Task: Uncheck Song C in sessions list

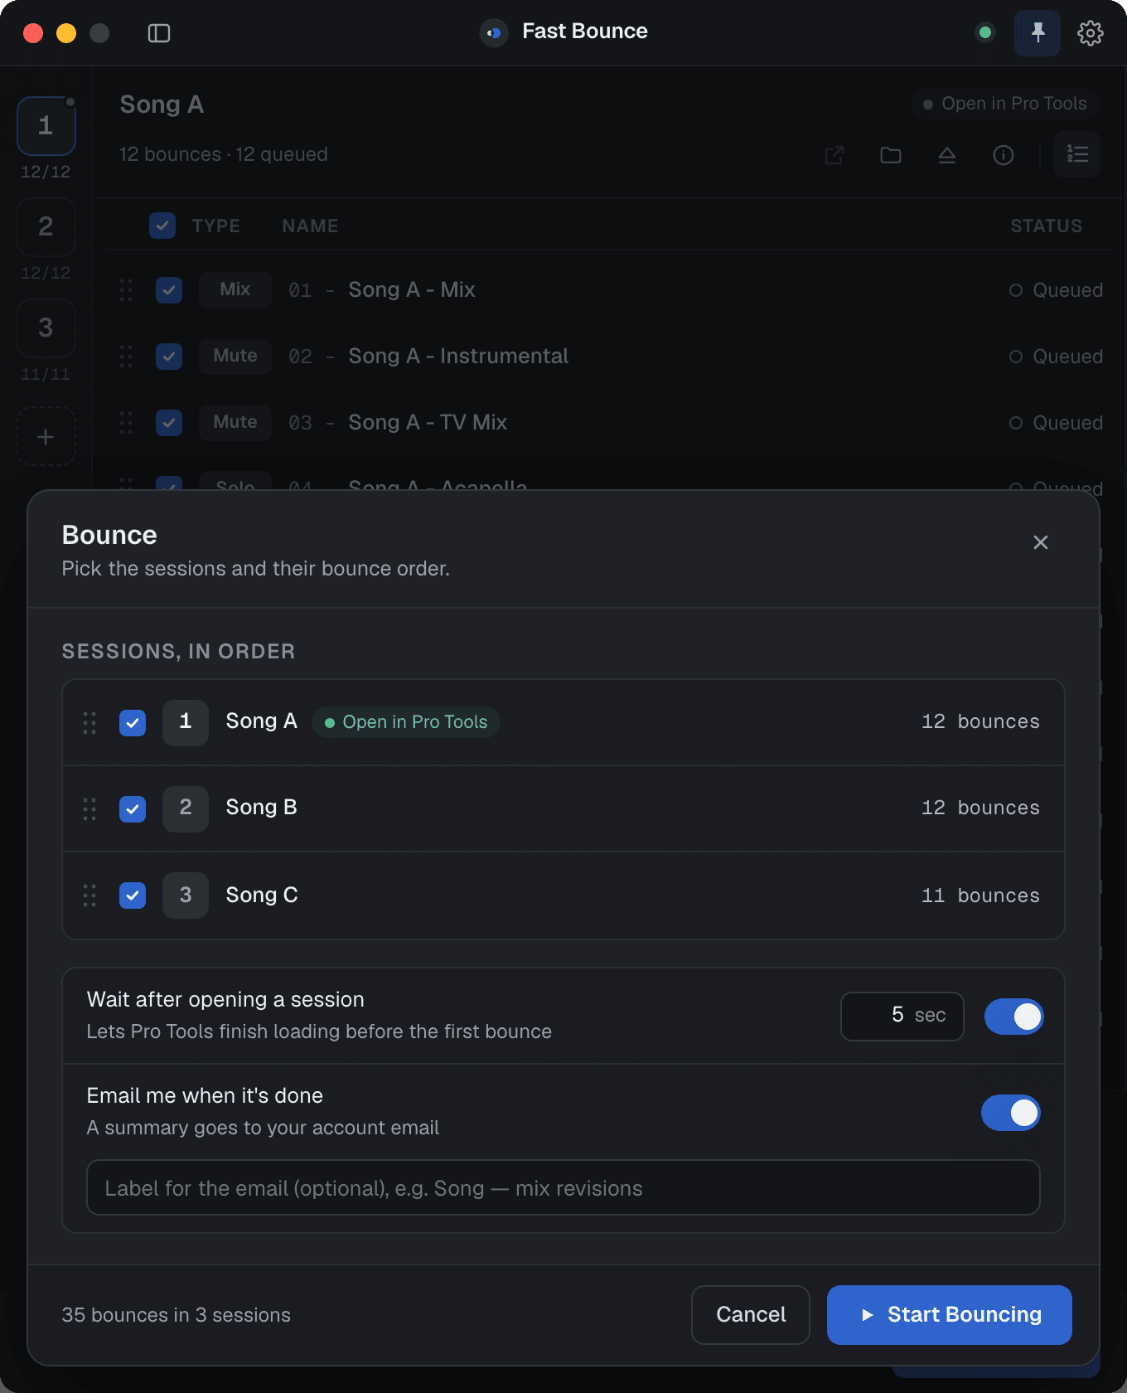Action: (133, 895)
